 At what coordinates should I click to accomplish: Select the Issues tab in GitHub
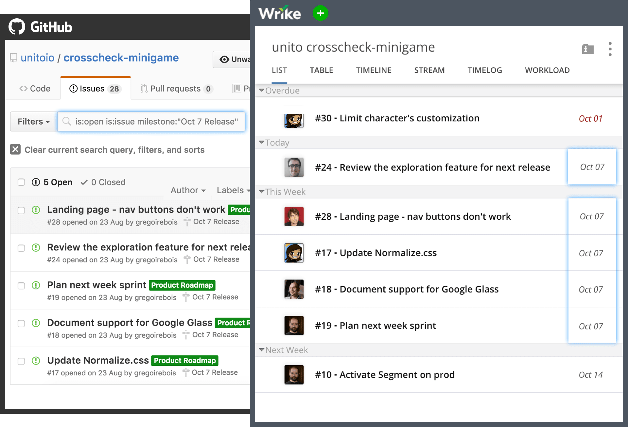pyautogui.click(x=96, y=89)
